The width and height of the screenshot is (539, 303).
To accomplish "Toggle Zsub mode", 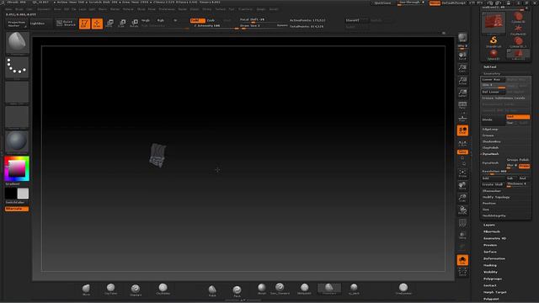I will pos(211,20).
